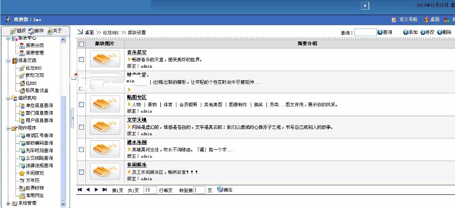The height and width of the screenshot is (208, 455).
Task: Jump to the first page arrow
Action: (x=80, y=190)
